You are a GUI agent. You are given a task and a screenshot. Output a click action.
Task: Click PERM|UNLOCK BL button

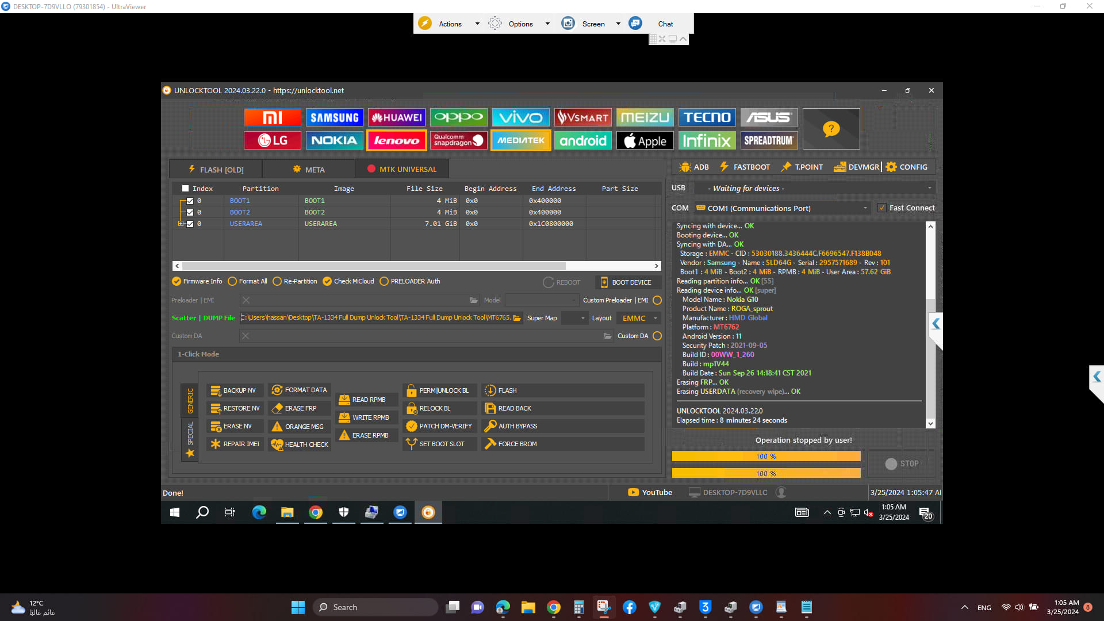pyautogui.click(x=440, y=390)
